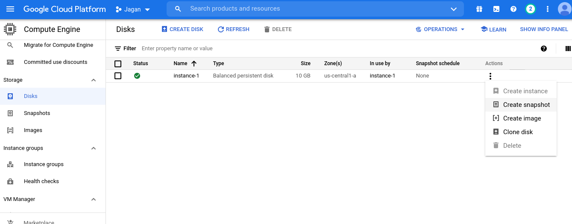Image resolution: width=572 pixels, height=224 pixels.
Task: Click the row actions three-dot menu
Action: point(490,76)
